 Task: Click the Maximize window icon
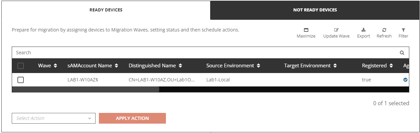click(x=306, y=30)
